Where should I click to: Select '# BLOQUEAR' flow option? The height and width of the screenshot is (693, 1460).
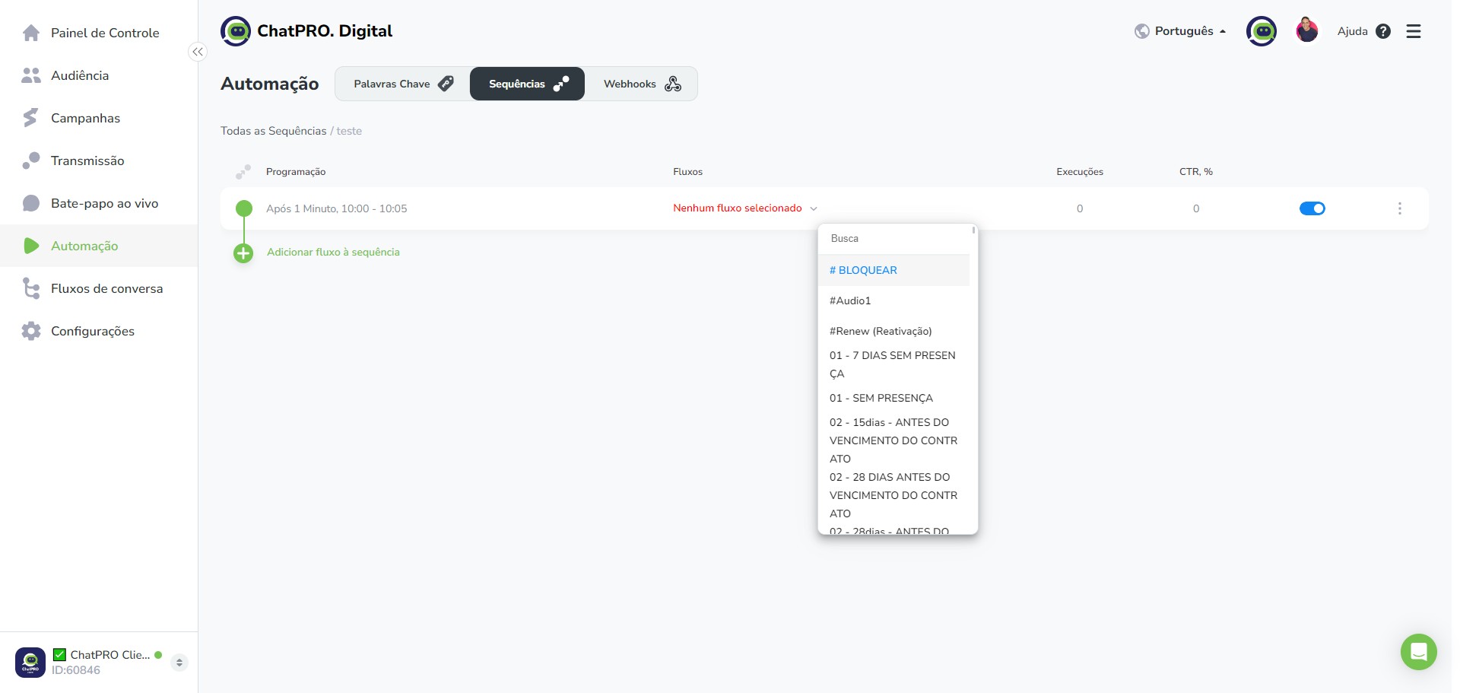click(x=893, y=270)
